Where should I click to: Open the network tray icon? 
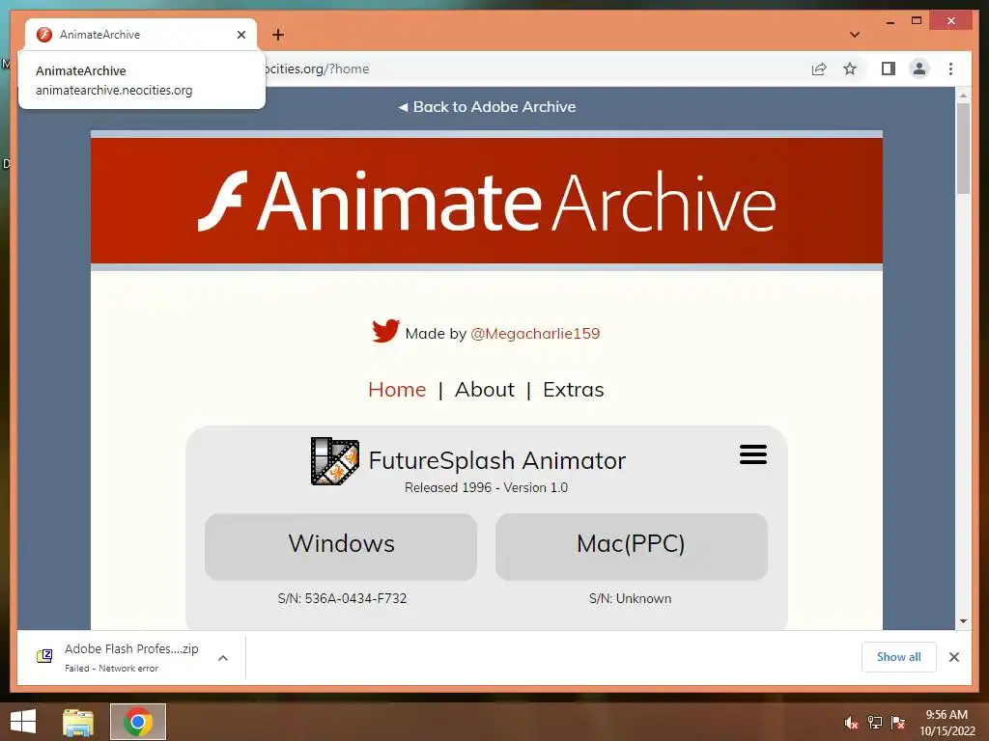(x=874, y=723)
